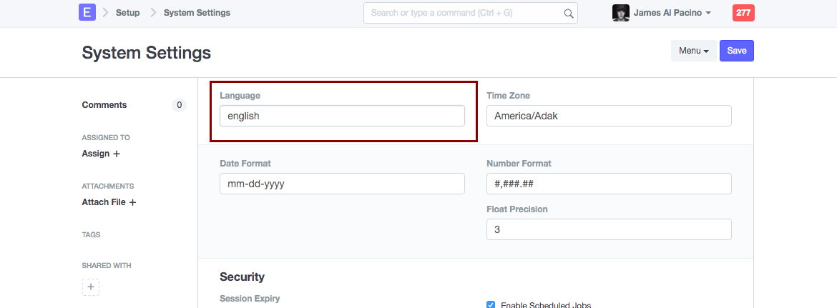Click the Float Precision field showing 3

tap(609, 229)
